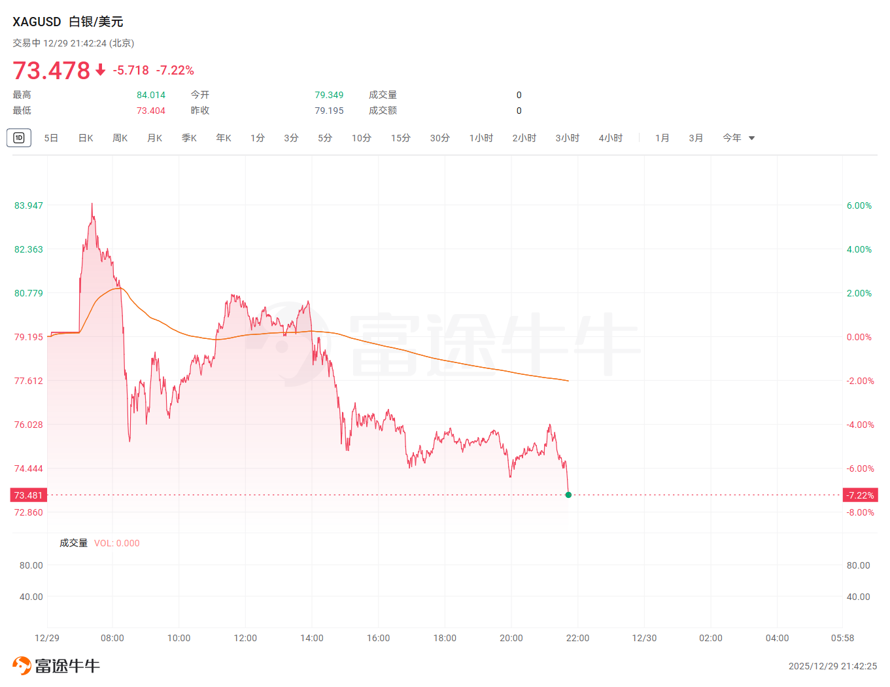Show the 季K quarterly chart
This screenshot has width=890, height=687.
point(190,138)
